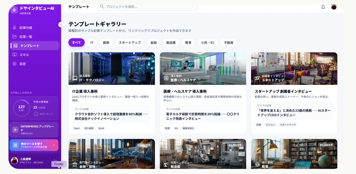Open 設定 in the sidebar
This screenshot has height=174, width=356.
(35, 64)
